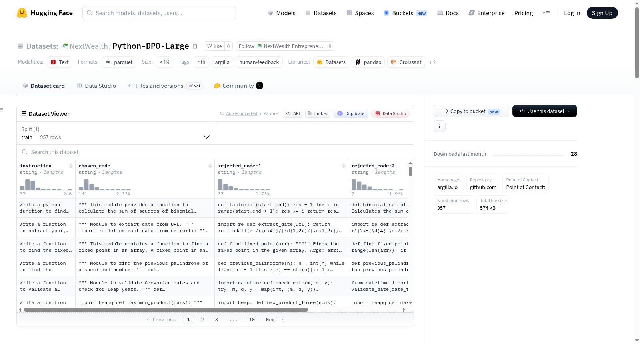Open Docs from the top navigation

point(448,13)
